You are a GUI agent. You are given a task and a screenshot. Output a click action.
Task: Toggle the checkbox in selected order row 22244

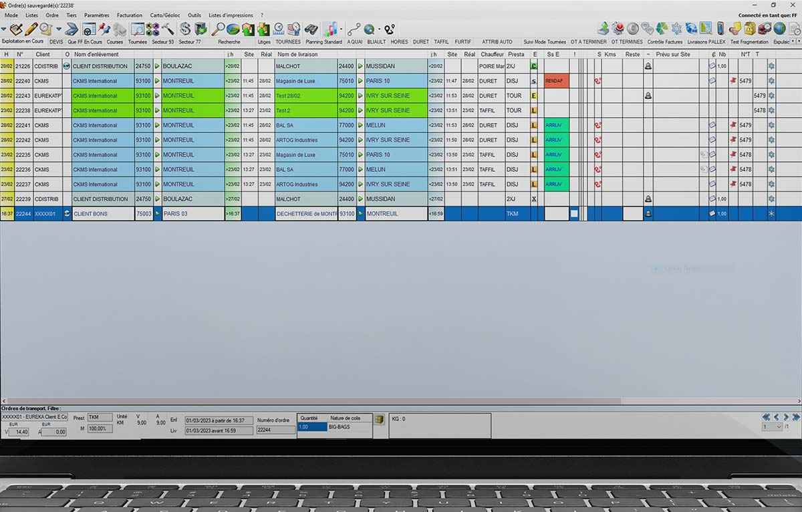coord(573,214)
